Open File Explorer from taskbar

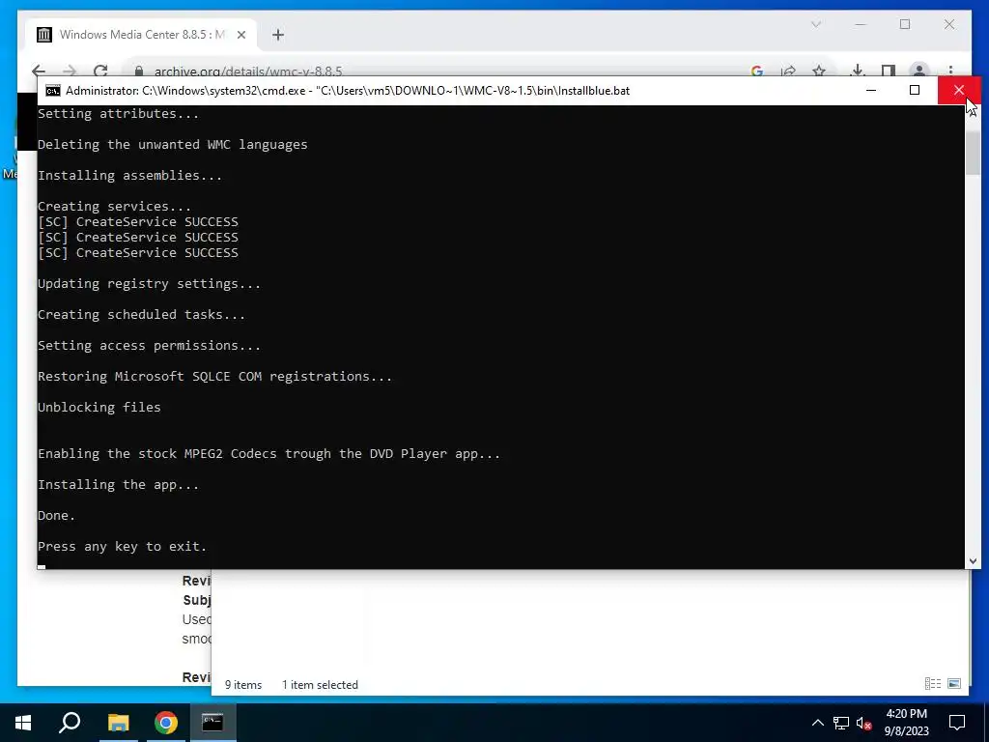[x=118, y=723]
